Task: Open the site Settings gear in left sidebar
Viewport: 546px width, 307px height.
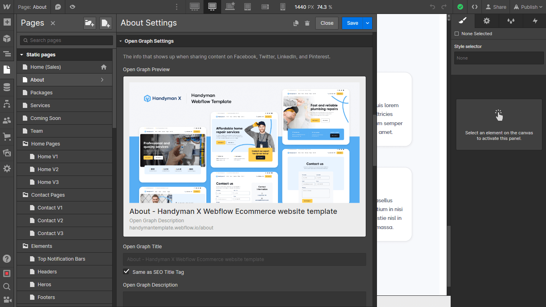Action: point(7,169)
